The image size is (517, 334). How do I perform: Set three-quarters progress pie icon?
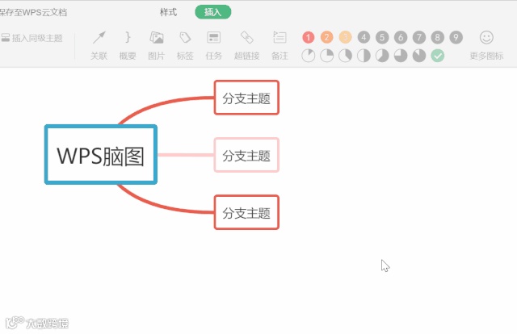401,56
